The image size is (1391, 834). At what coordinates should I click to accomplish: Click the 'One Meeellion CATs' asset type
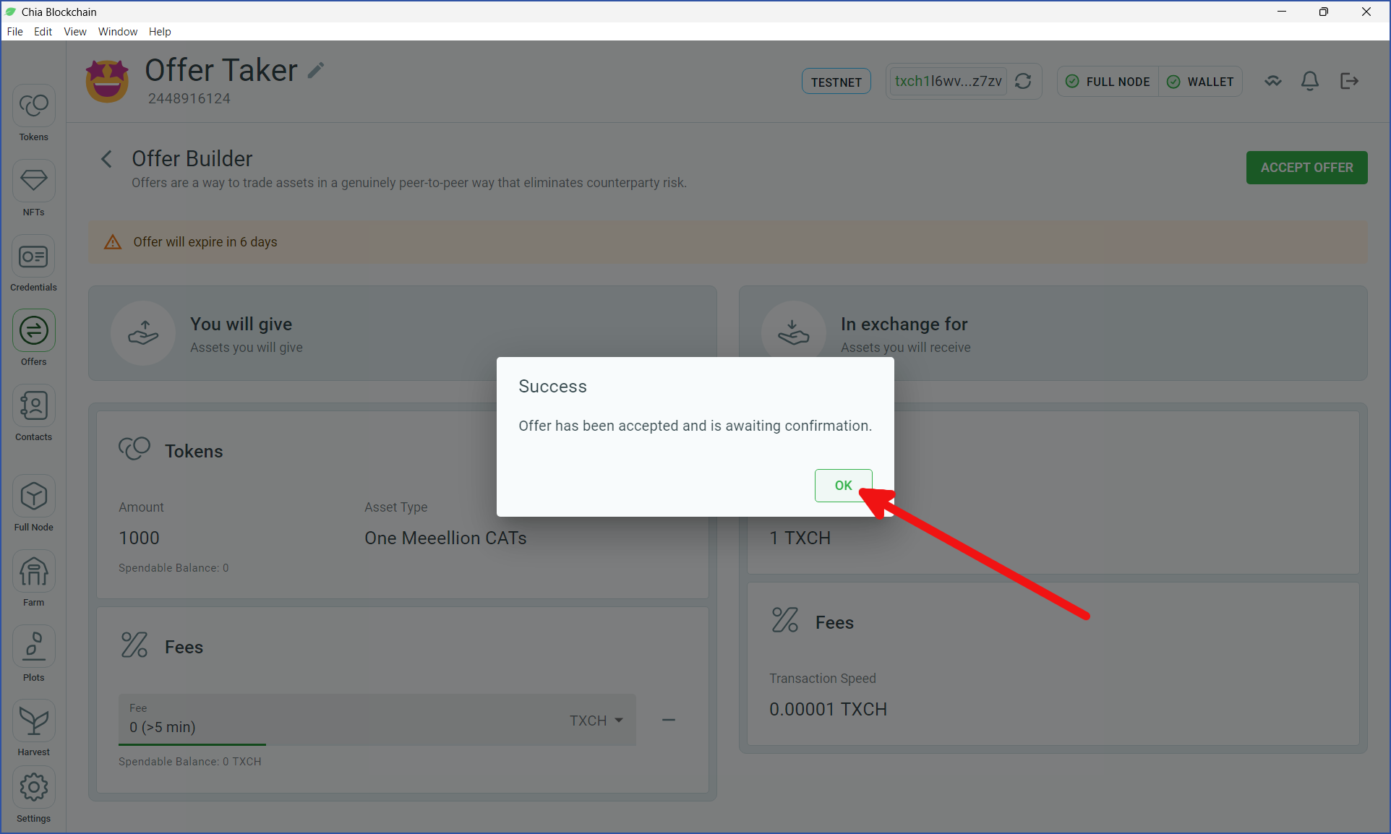(445, 538)
